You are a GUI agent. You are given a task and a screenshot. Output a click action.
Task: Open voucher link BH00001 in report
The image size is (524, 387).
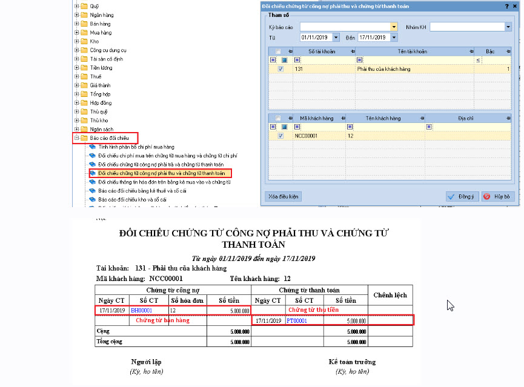(141, 311)
